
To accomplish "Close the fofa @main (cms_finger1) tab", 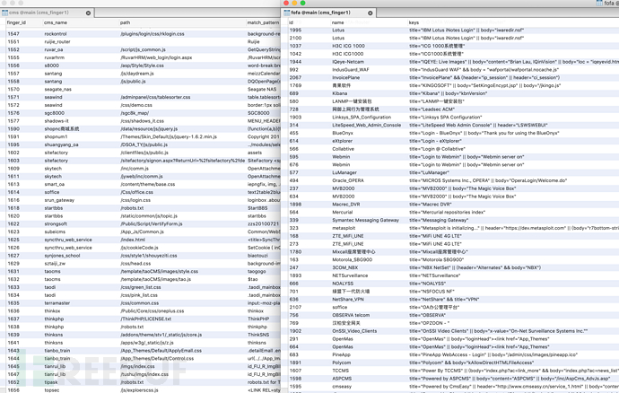I will [x=371, y=13].
